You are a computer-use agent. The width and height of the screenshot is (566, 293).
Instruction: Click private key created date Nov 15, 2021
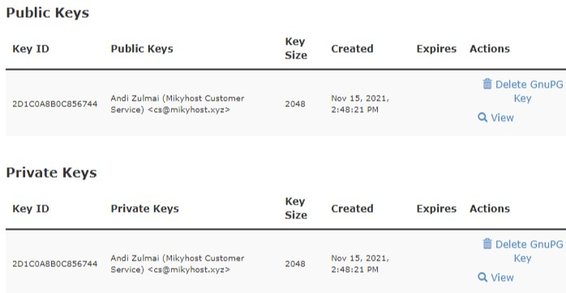[x=360, y=258]
